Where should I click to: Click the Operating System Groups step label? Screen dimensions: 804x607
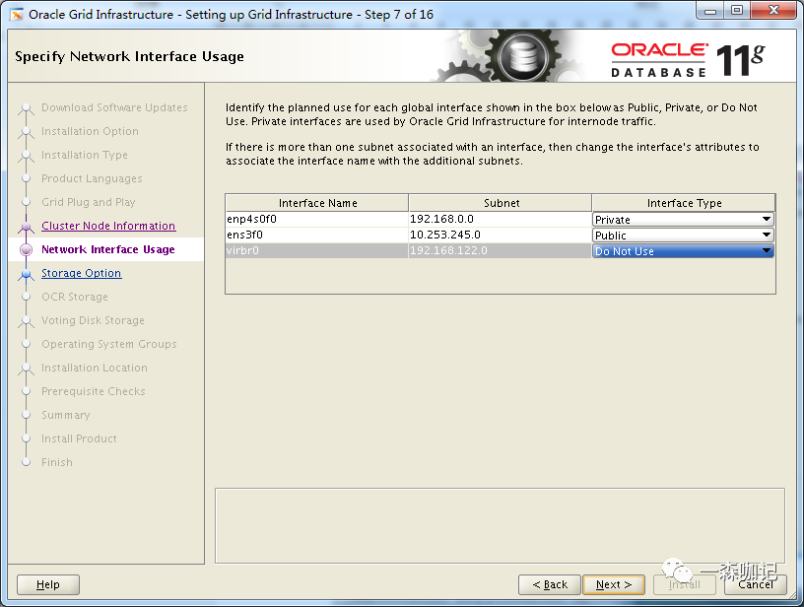click(109, 344)
